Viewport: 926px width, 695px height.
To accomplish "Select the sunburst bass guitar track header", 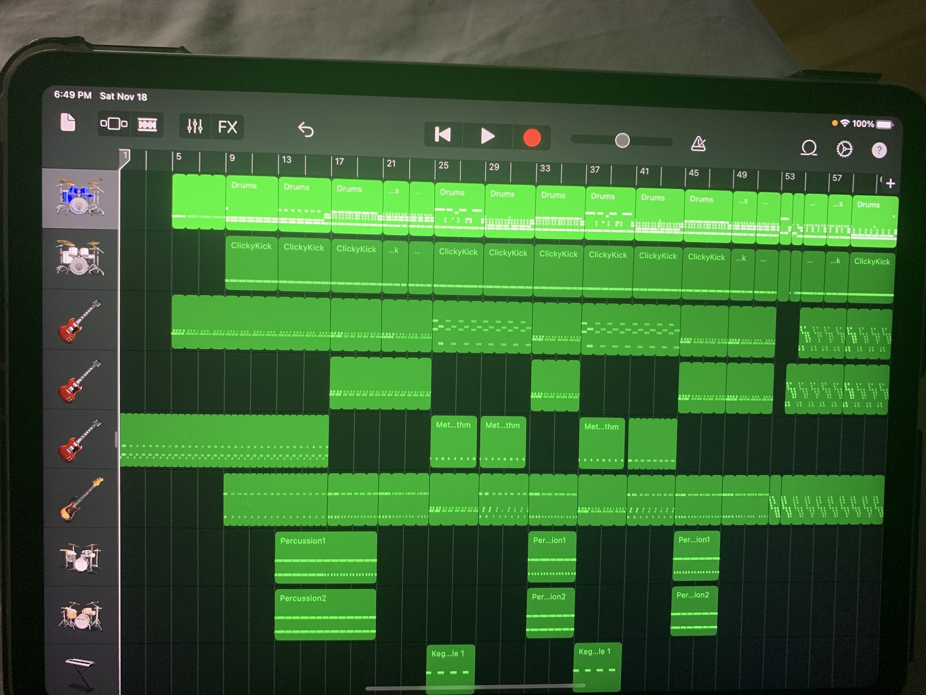I will [80, 499].
